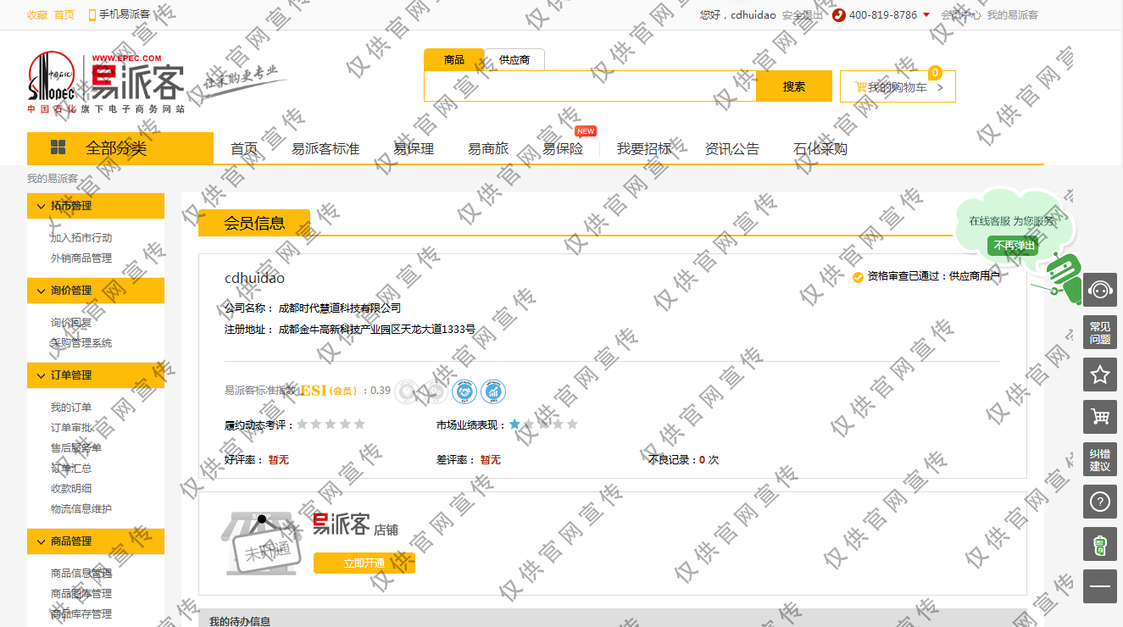The height and width of the screenshot is (627, 1123).
Task: Open 会员中心 top link
Action: (961, 15)
